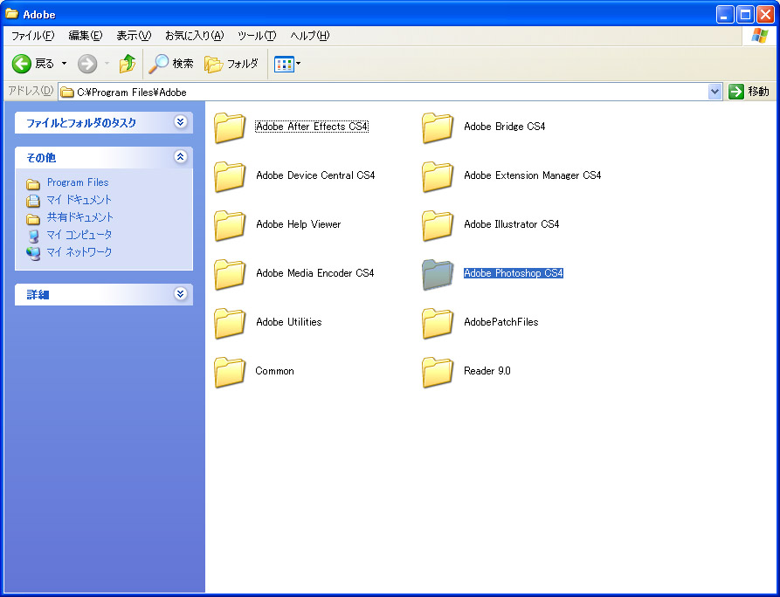The image size is (780, 597).
Task: Click the Windows flag logo
Action: click(759, 36)
